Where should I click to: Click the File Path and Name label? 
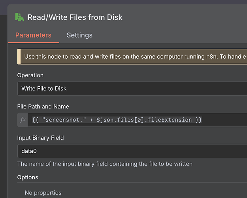tap(43, 107)
